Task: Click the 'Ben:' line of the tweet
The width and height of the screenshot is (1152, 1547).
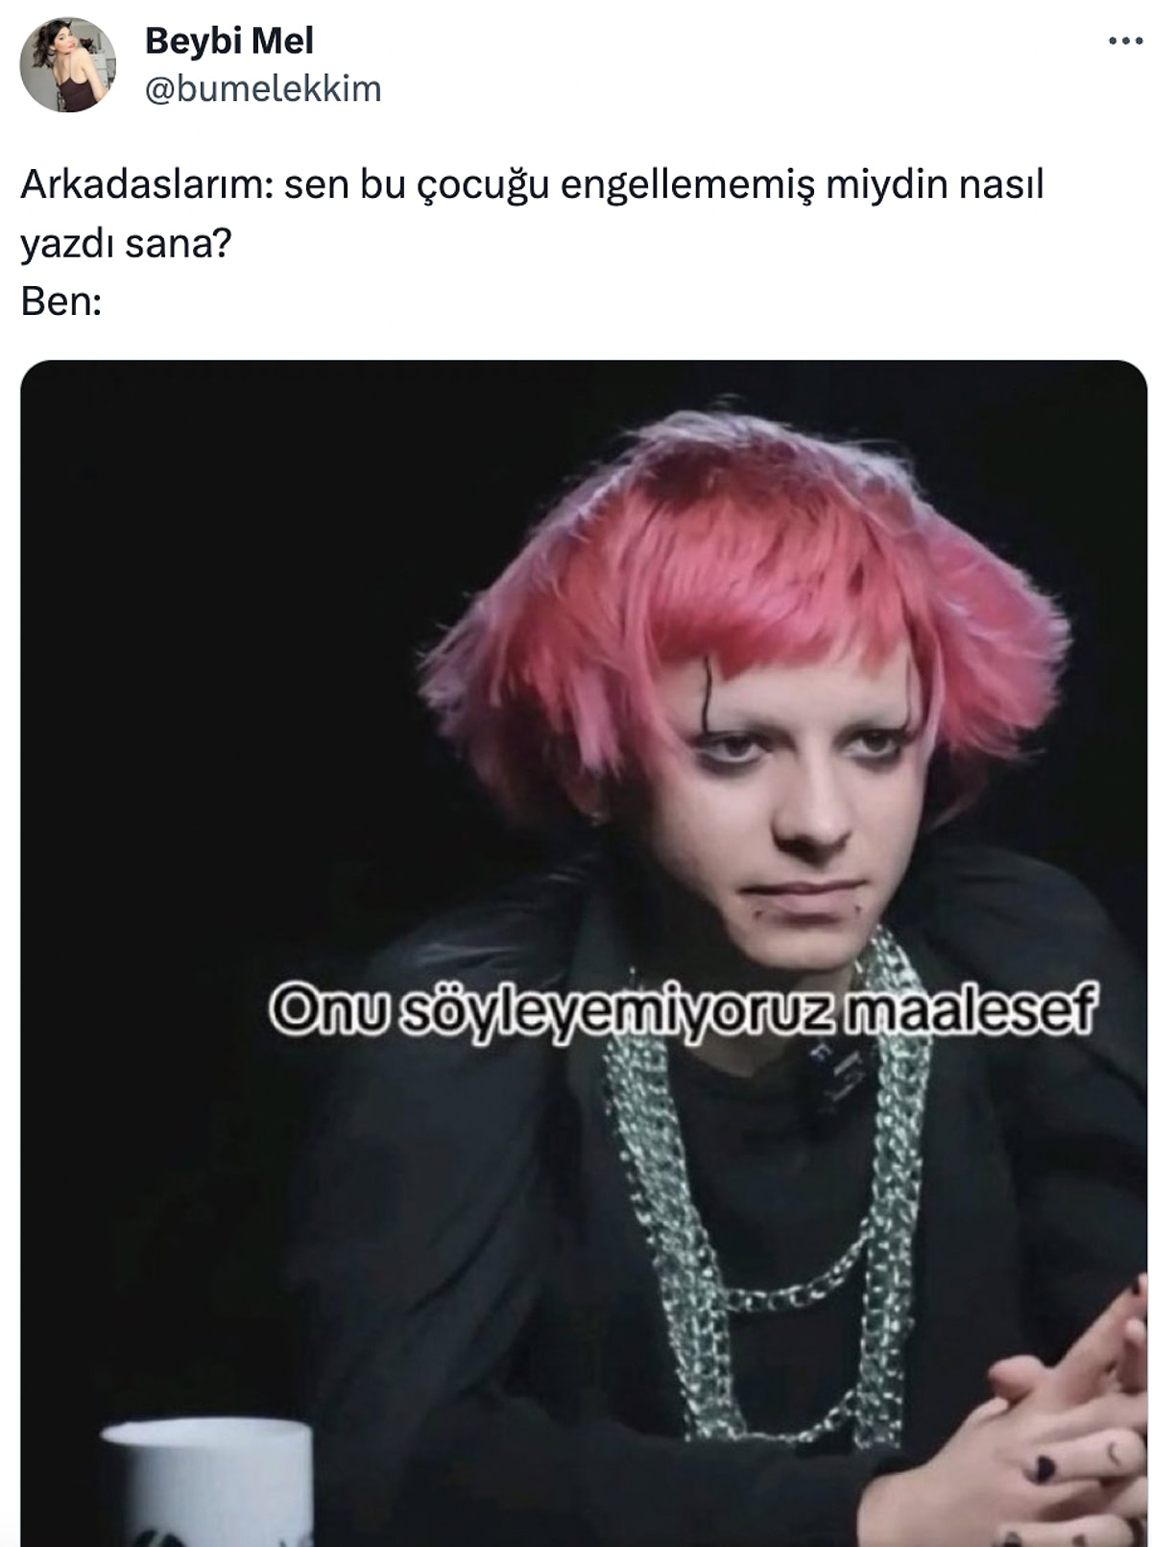Action: [x=60, y=302]
